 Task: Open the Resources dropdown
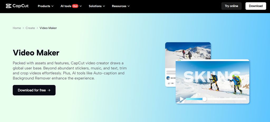(121, 6)
